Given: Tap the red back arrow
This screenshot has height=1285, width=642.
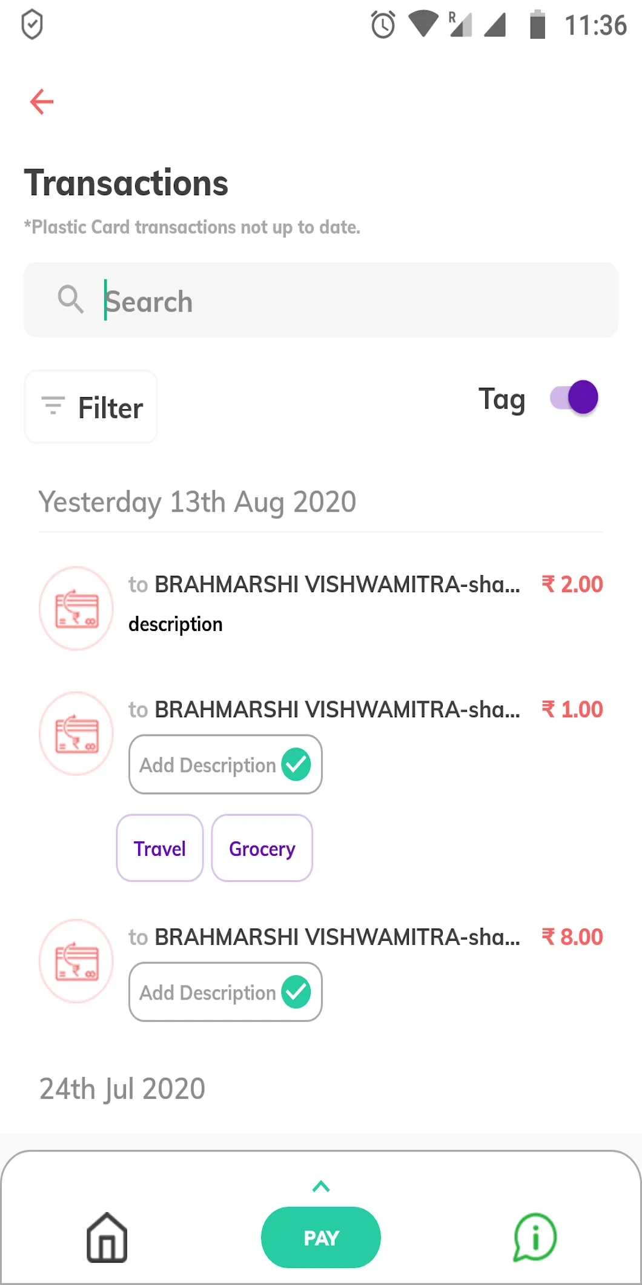Looking at the screenshot, I should [x=42, y=102].
